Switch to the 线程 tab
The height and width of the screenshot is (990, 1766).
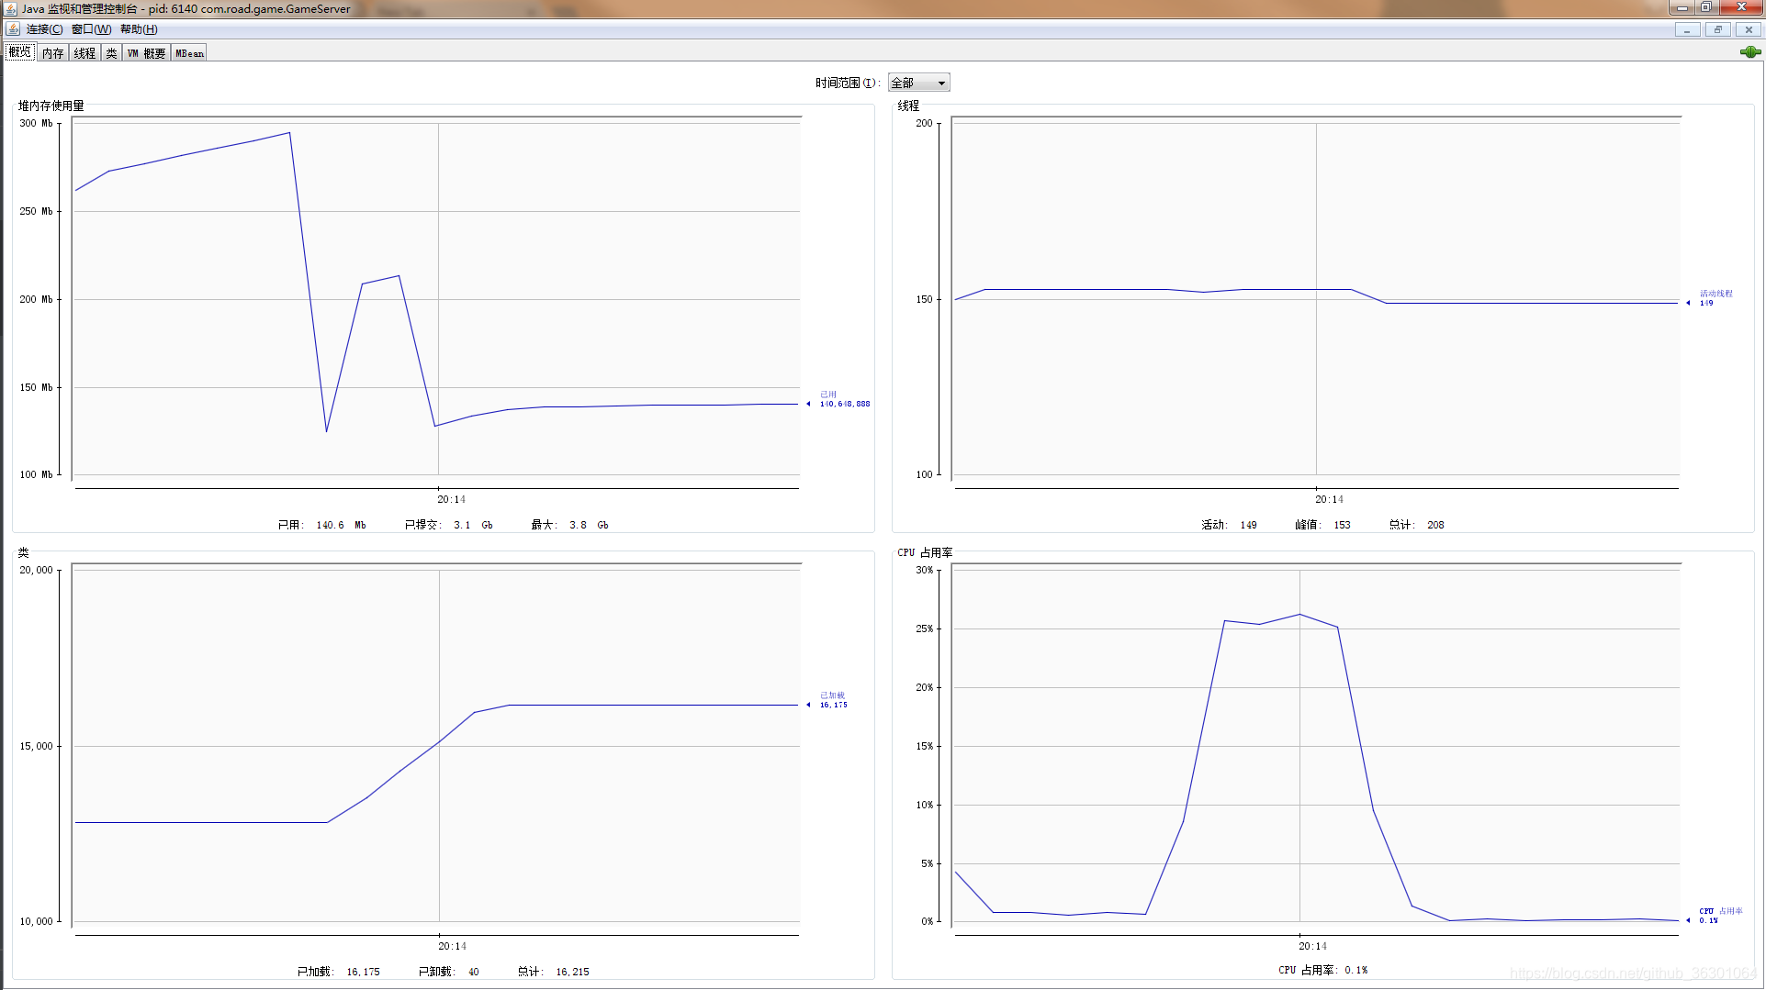coord(84,53)
